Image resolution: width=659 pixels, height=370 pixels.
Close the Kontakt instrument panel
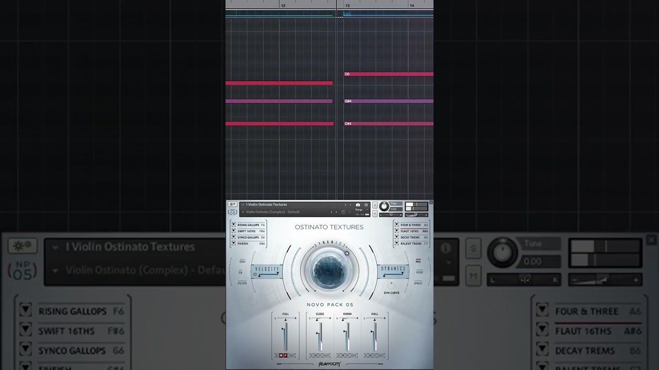(431, 202)
